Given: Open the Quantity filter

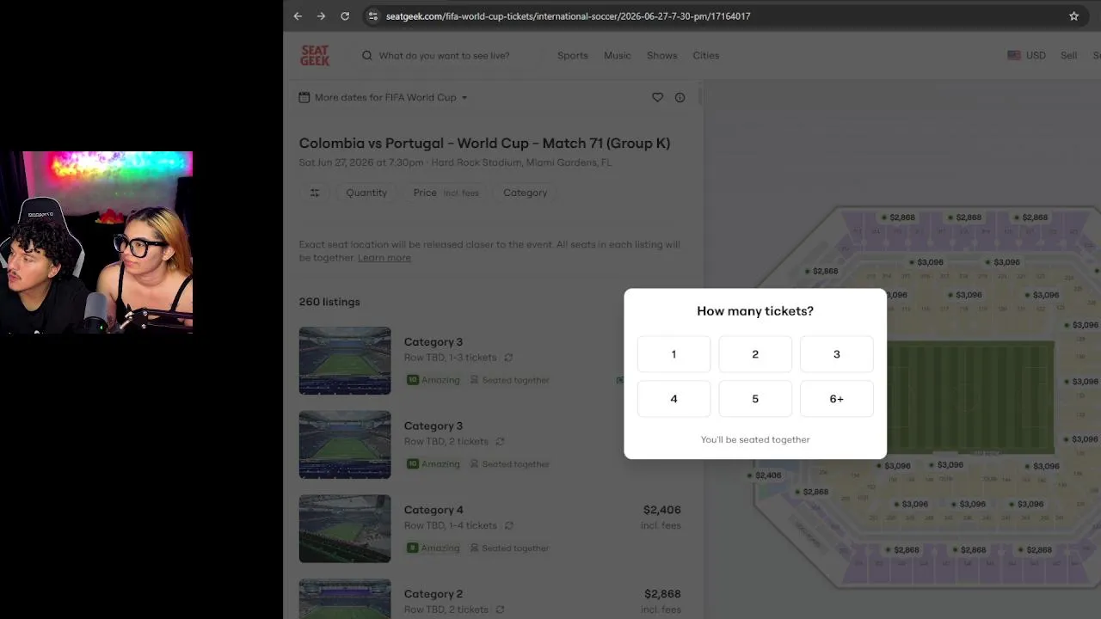Looking at the screenshot, I should pos(366,193).
